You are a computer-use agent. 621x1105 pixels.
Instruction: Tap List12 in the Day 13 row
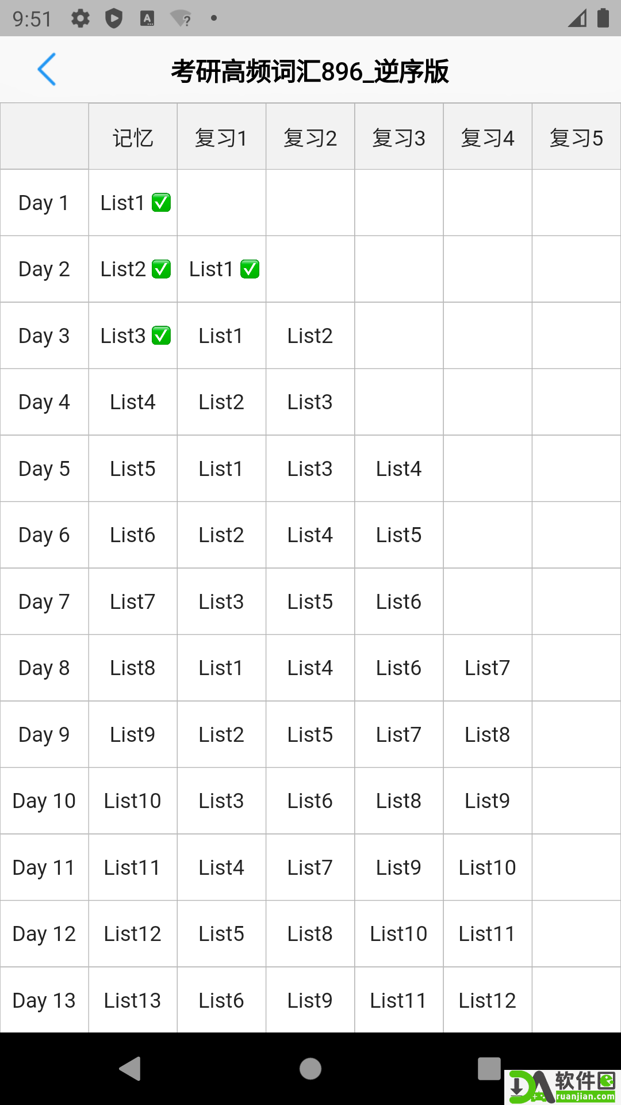(487, 1000)
